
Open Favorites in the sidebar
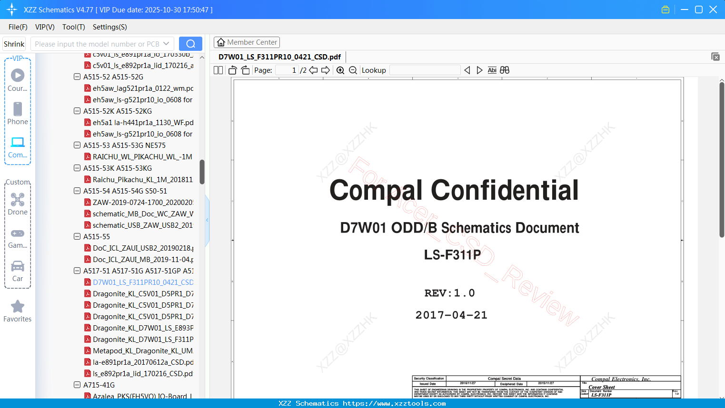tap(18, 311)
